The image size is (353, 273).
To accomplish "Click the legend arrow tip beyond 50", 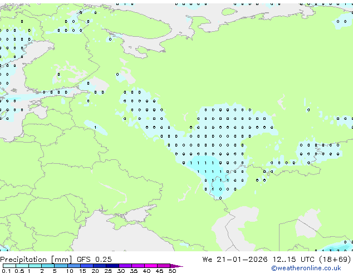I will (x=176, y=266).
